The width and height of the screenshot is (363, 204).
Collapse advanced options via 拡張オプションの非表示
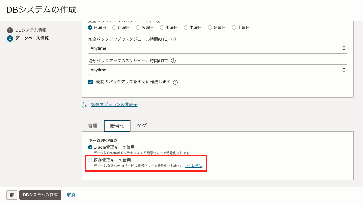tap(114, 105)
